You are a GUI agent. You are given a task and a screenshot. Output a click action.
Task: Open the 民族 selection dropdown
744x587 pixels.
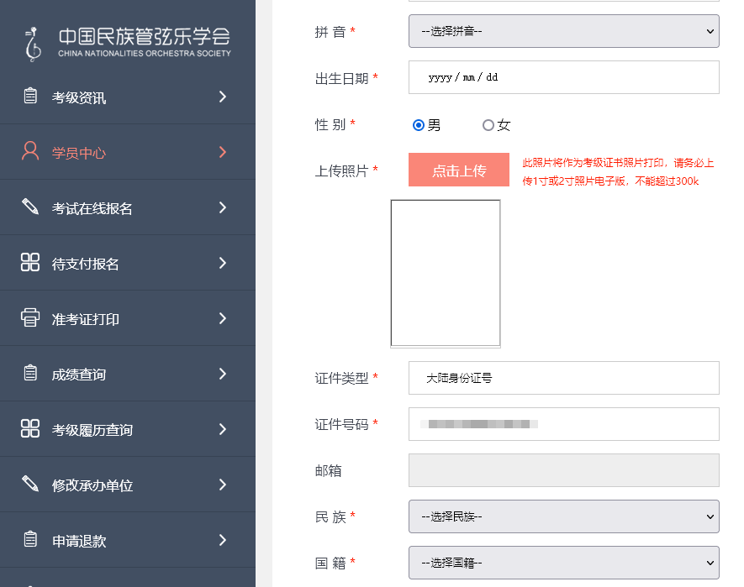pos(562,516)
